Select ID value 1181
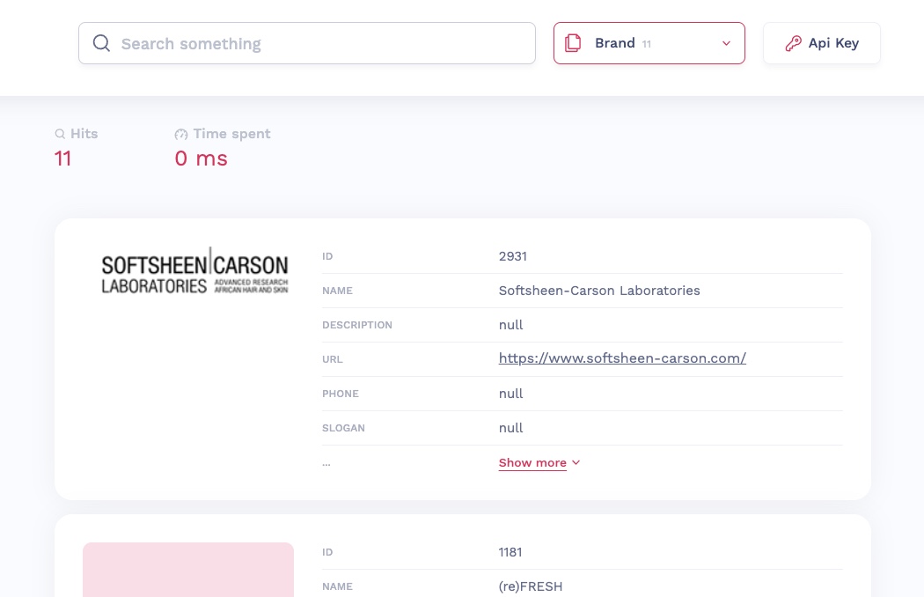The width and height of the screenshot is (924, 597). (510, 552)
